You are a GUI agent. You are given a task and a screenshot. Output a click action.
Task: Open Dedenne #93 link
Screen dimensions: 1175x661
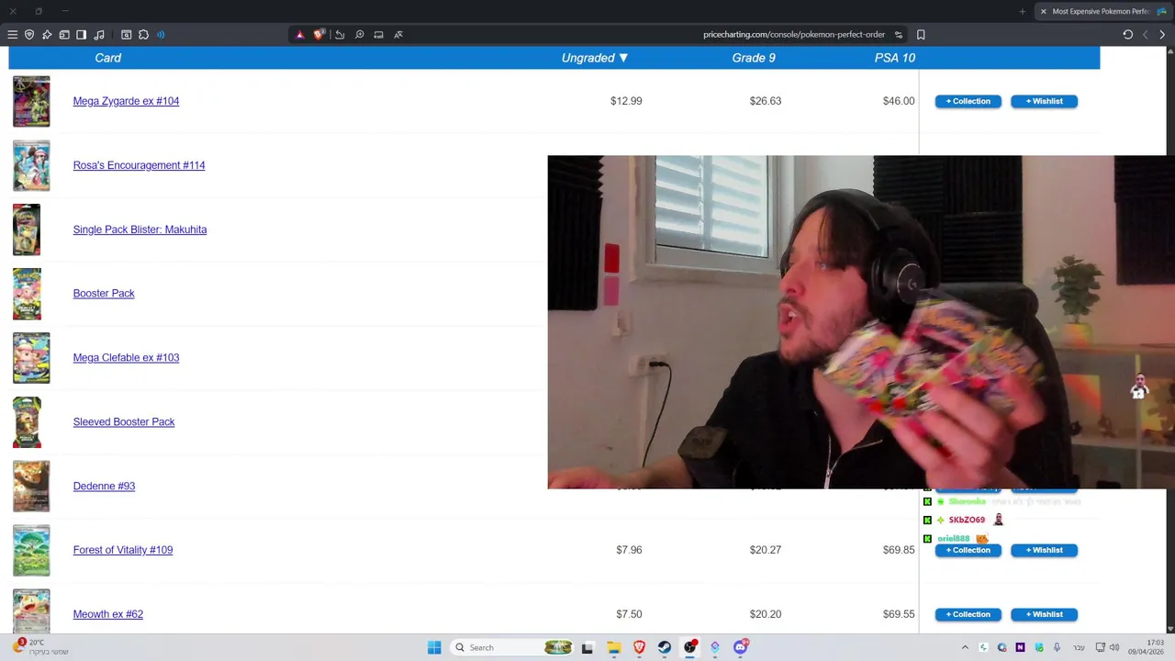pos(104,486)
